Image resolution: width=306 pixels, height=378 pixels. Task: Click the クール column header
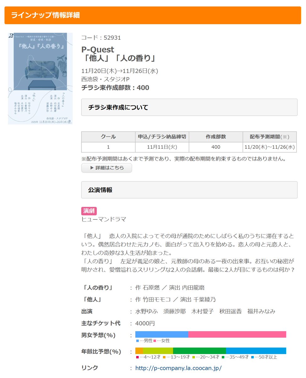click(x=108, y=137)
